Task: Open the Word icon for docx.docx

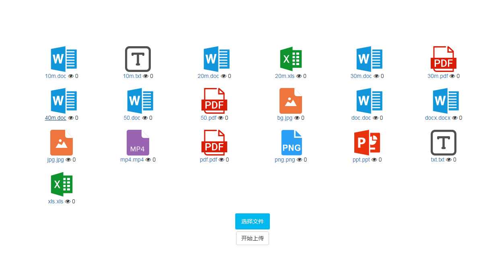Action: [446, 101]
